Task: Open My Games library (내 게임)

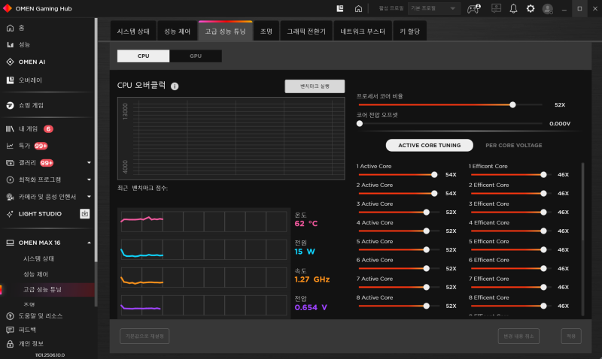Action: (23, 129)
